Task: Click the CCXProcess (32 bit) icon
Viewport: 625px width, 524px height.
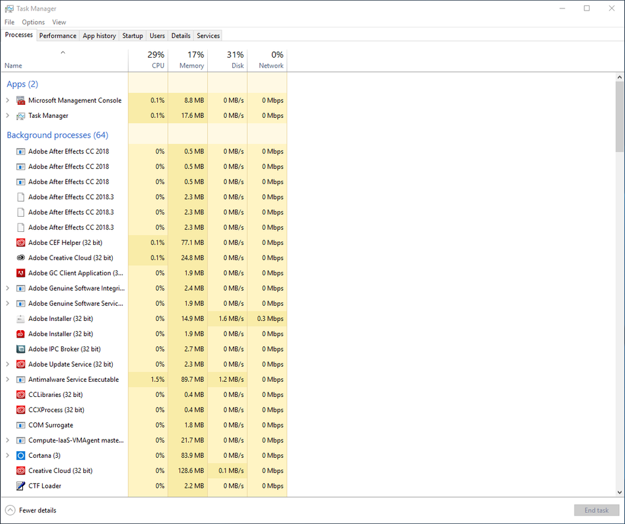Action: coord(21,410)
